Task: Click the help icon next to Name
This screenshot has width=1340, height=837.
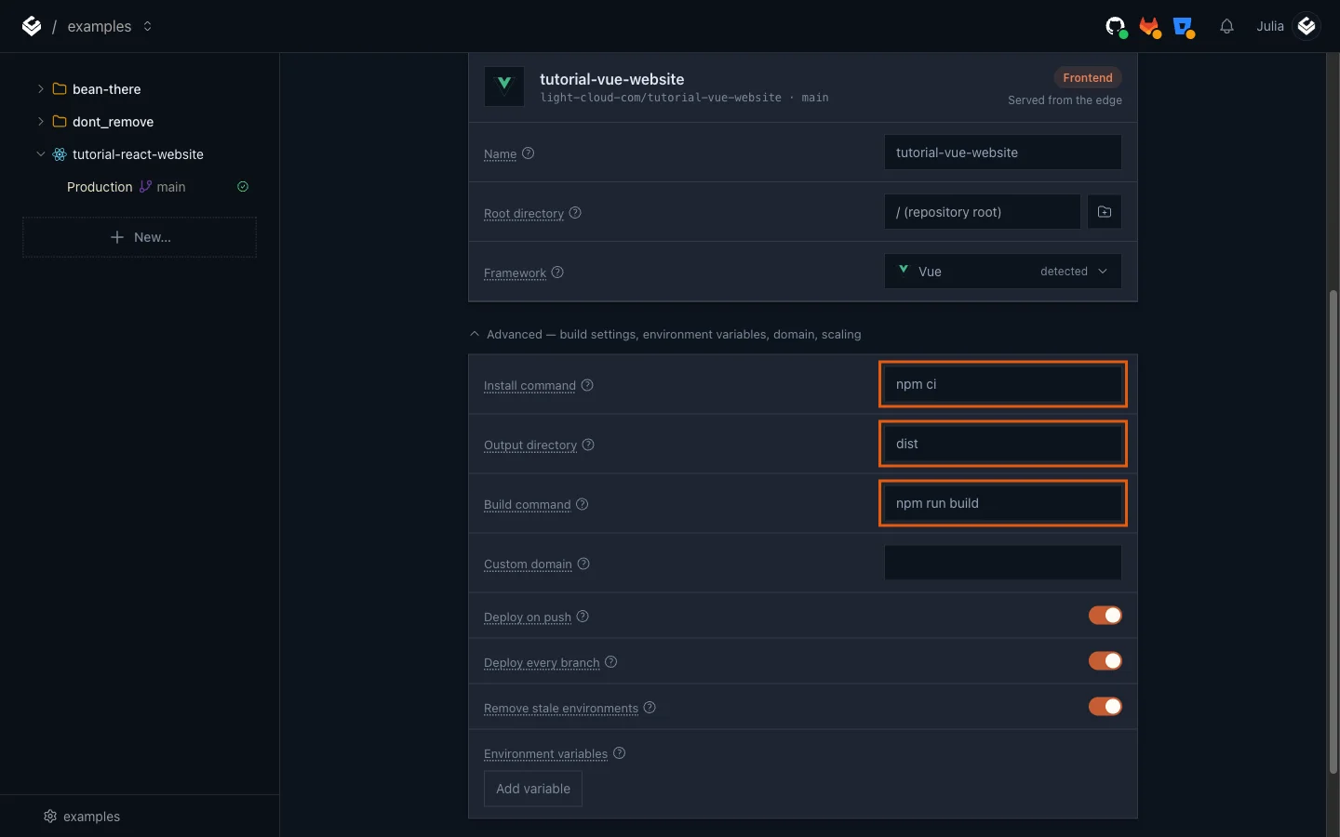Action: (528, 153)
